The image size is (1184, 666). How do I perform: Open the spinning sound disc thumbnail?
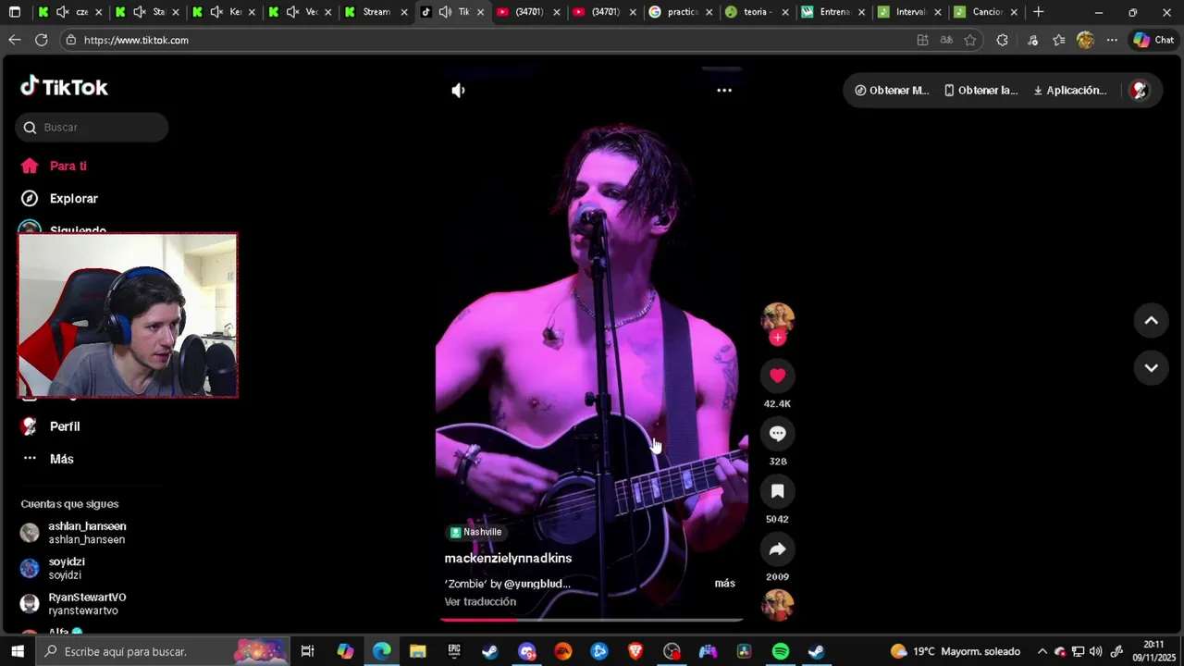click(777, 605)
